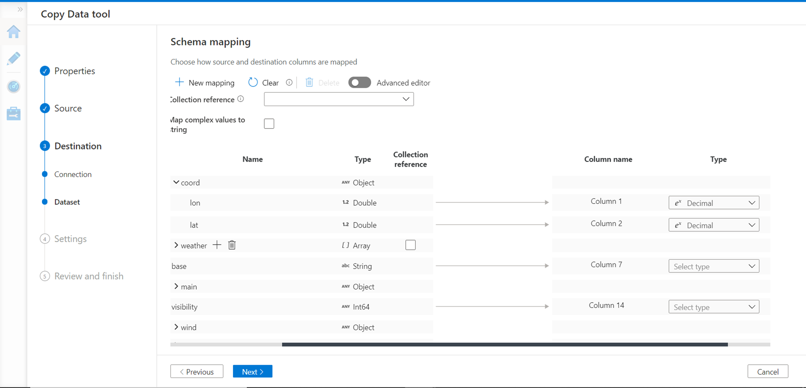Screen dimensions: 806x388
Task: Open the Manage toolbox icon
Action: point(14,114)
